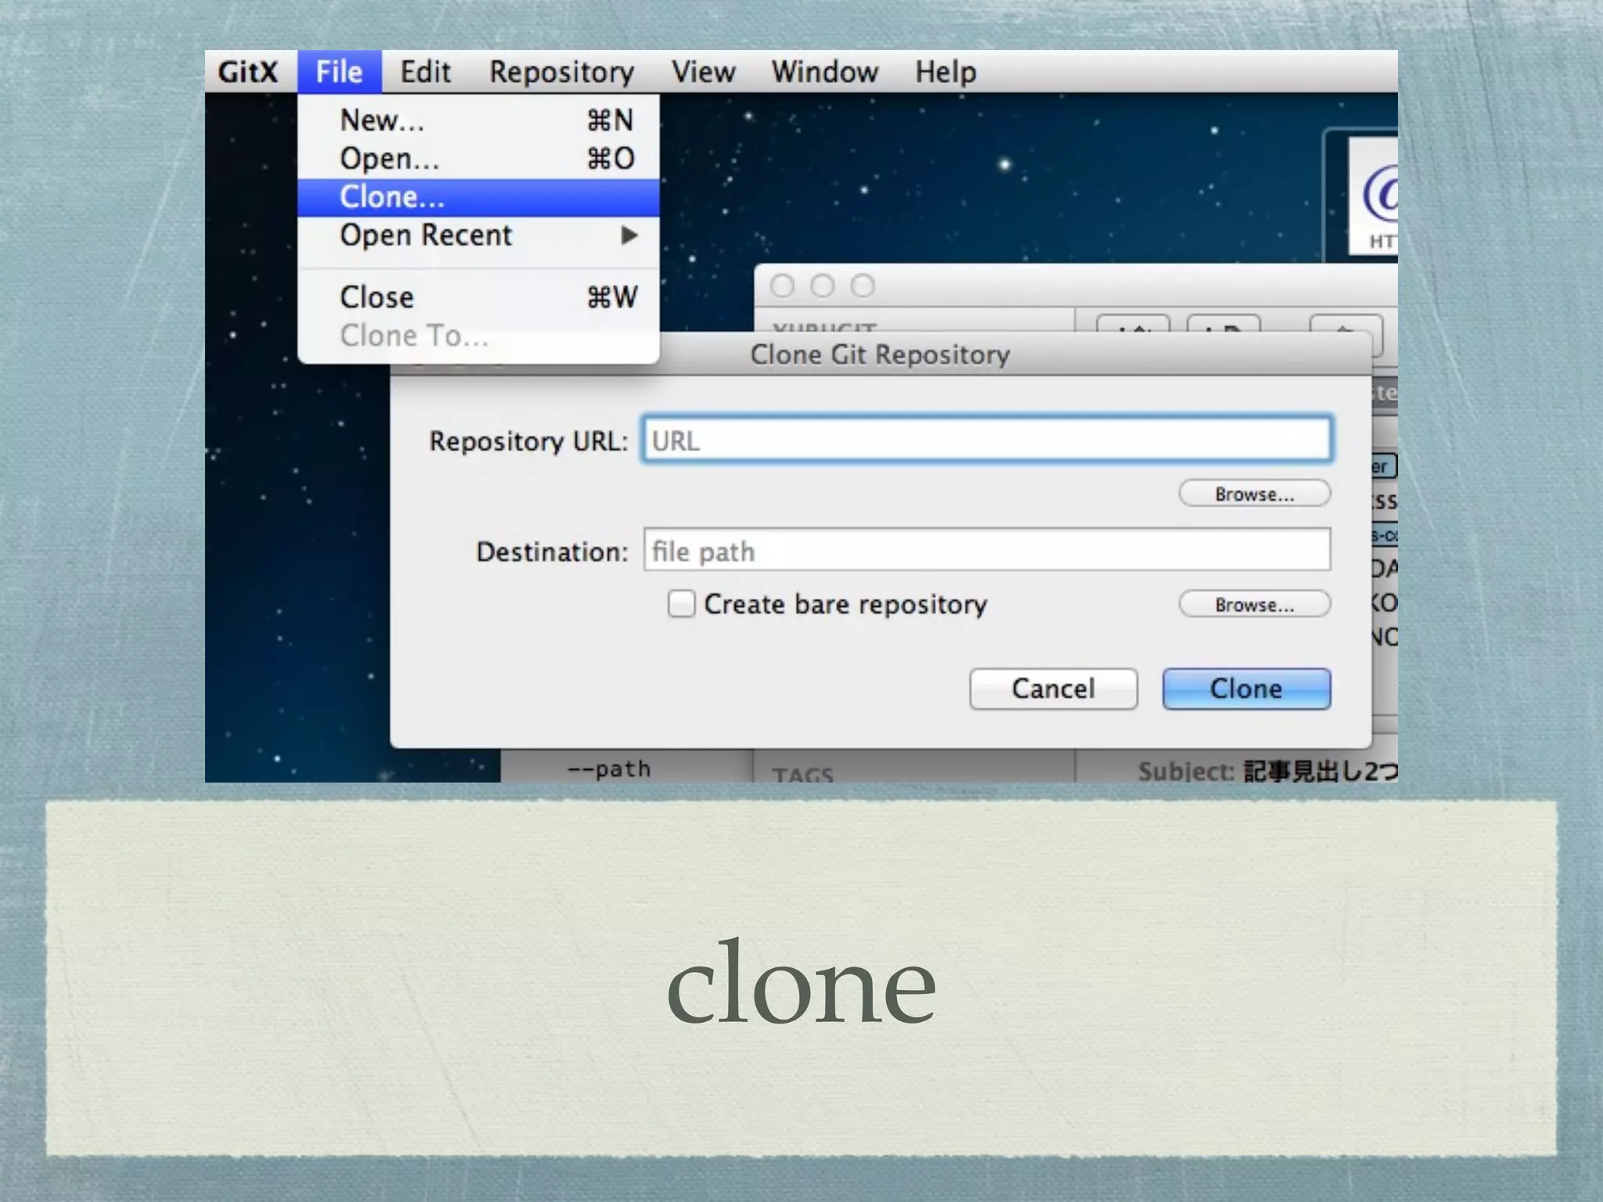1603x1202 pixels.
Task: Close the open File menu
Action: [339, 72]
